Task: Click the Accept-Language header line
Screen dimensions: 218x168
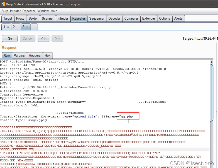Action: [51, 76]
